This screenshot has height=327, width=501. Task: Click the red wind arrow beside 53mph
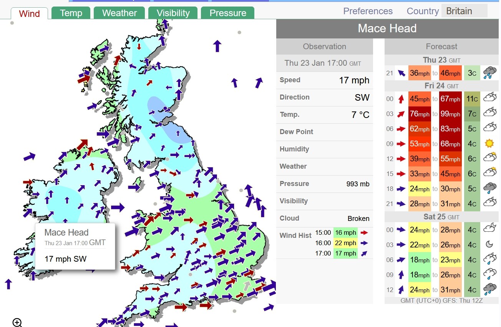(x=401, y=144)
